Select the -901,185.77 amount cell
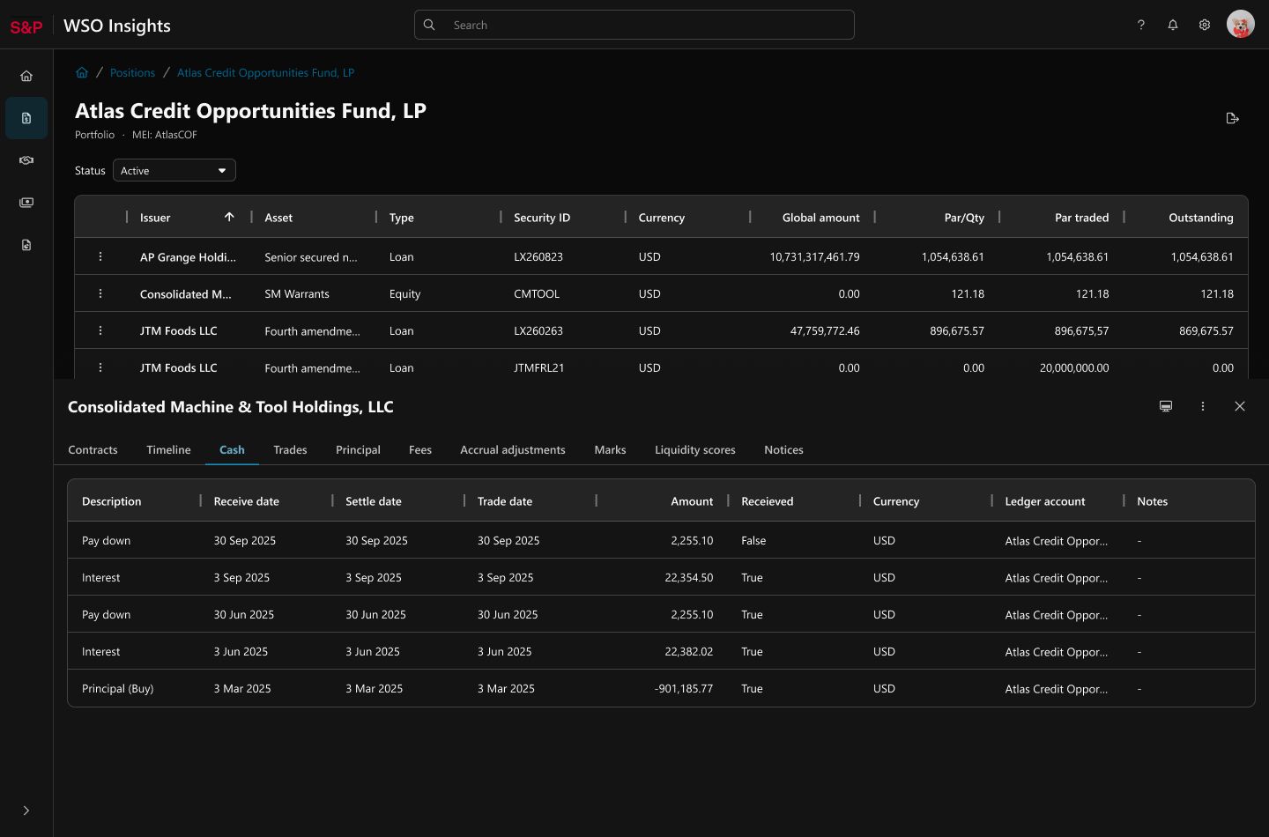Viewport: 1269px width, 837px height. point(684,689)
